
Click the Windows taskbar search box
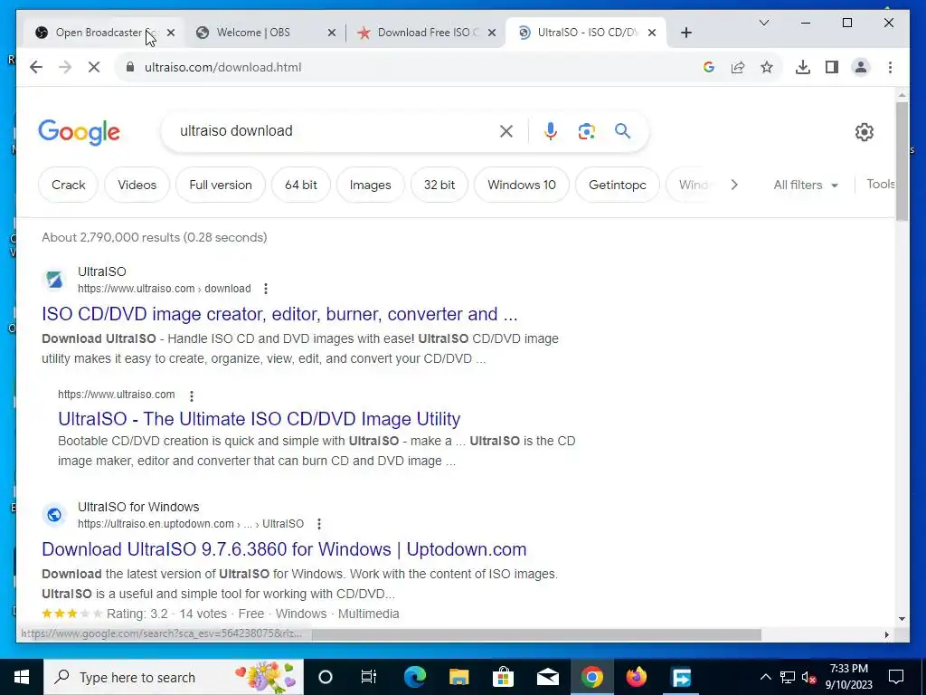(x=174, y=677)
